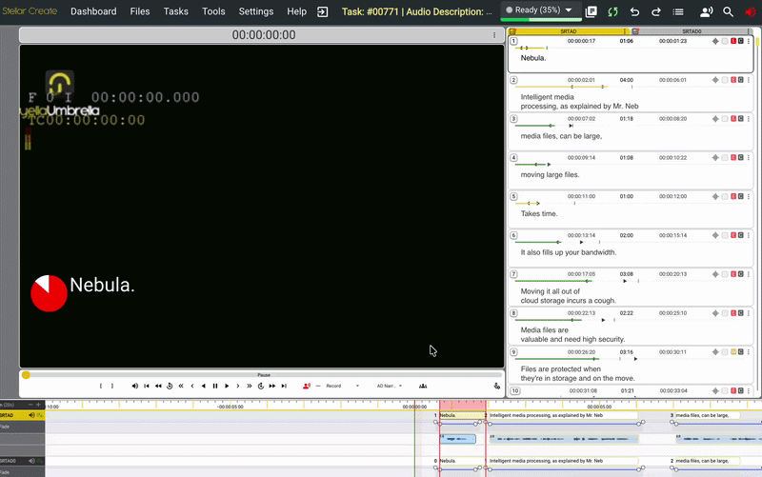Open the search magnifier icon
Screen dimensions: 762x477
tap(728, 11)
